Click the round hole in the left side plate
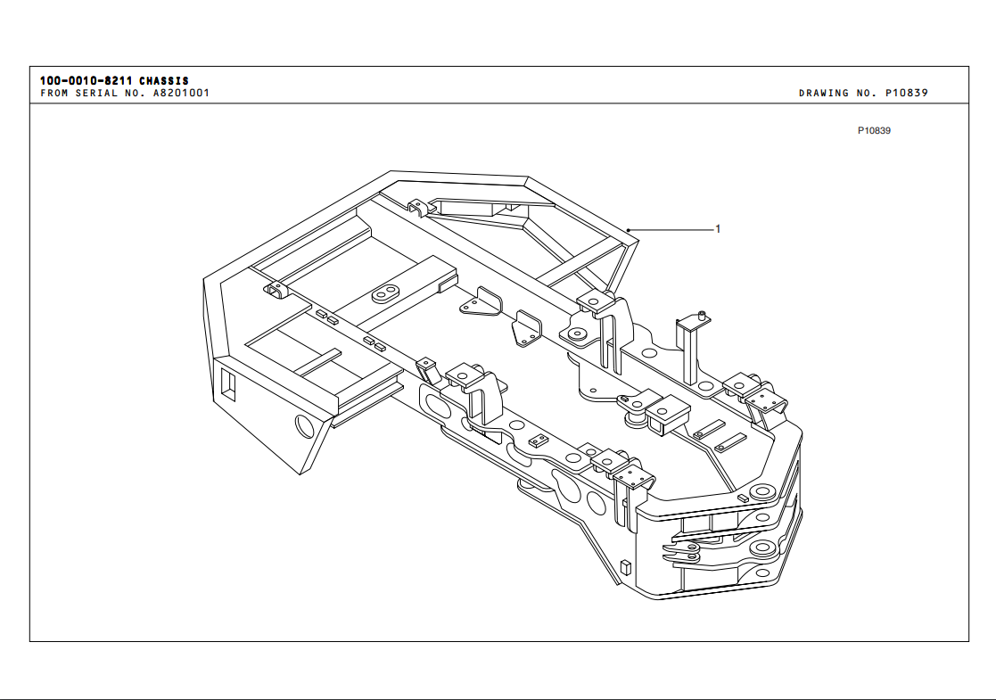Viewport: 996px width, 700px height. pos(305,426)
